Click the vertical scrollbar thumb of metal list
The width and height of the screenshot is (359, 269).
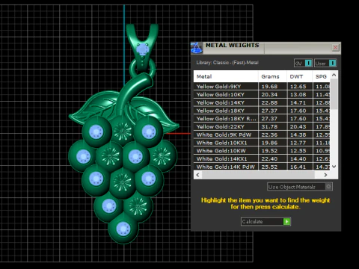tap(334, 94)
